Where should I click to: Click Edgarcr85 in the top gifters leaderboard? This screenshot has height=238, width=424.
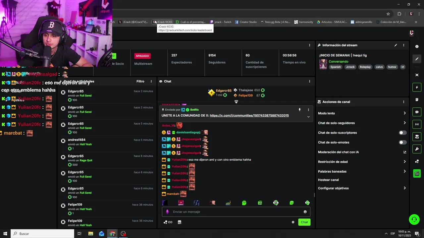tap(224, 91)
